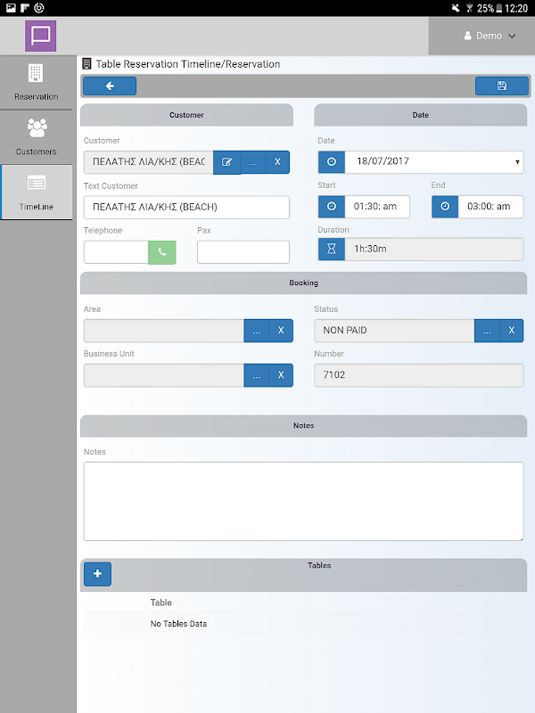Open Reservation in sidebar
This screenshot has width=535, height=713.
click(x=36, y=83)
